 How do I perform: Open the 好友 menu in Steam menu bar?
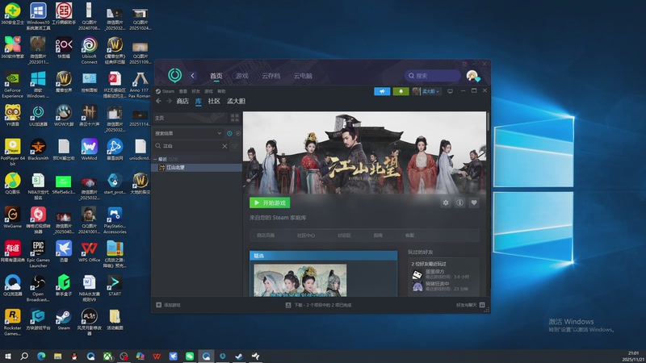(x=195, y=91)
